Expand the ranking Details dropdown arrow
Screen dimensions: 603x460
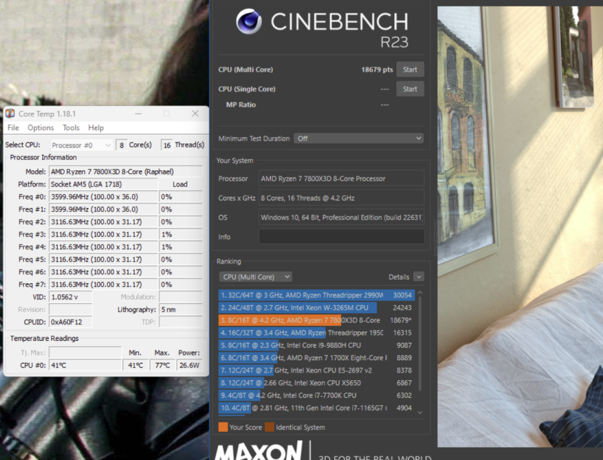(418, 277)
